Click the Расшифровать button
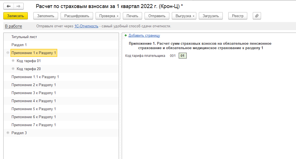 (77, 16)
